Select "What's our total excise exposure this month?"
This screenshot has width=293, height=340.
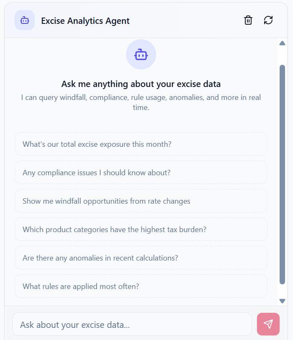[141, 144]
